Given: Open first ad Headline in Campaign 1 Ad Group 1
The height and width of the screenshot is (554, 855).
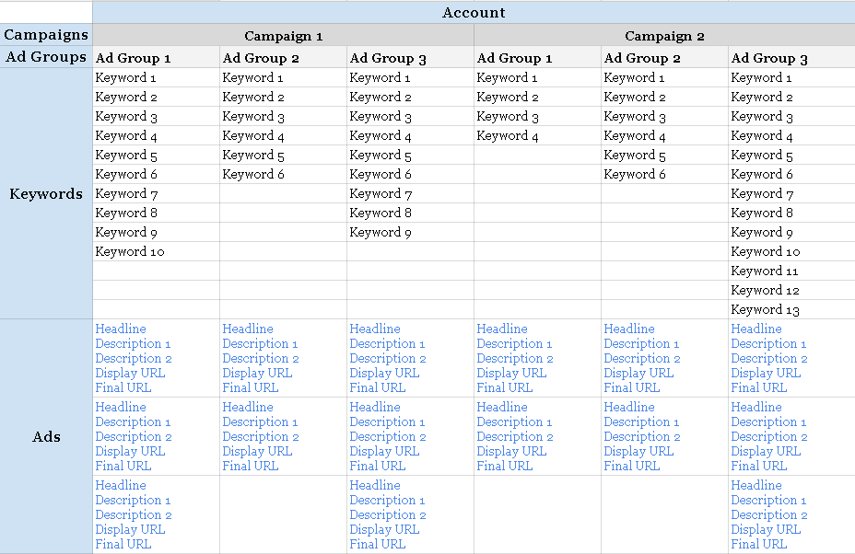Looking at the screenshot, I should (x=121, y=329).
